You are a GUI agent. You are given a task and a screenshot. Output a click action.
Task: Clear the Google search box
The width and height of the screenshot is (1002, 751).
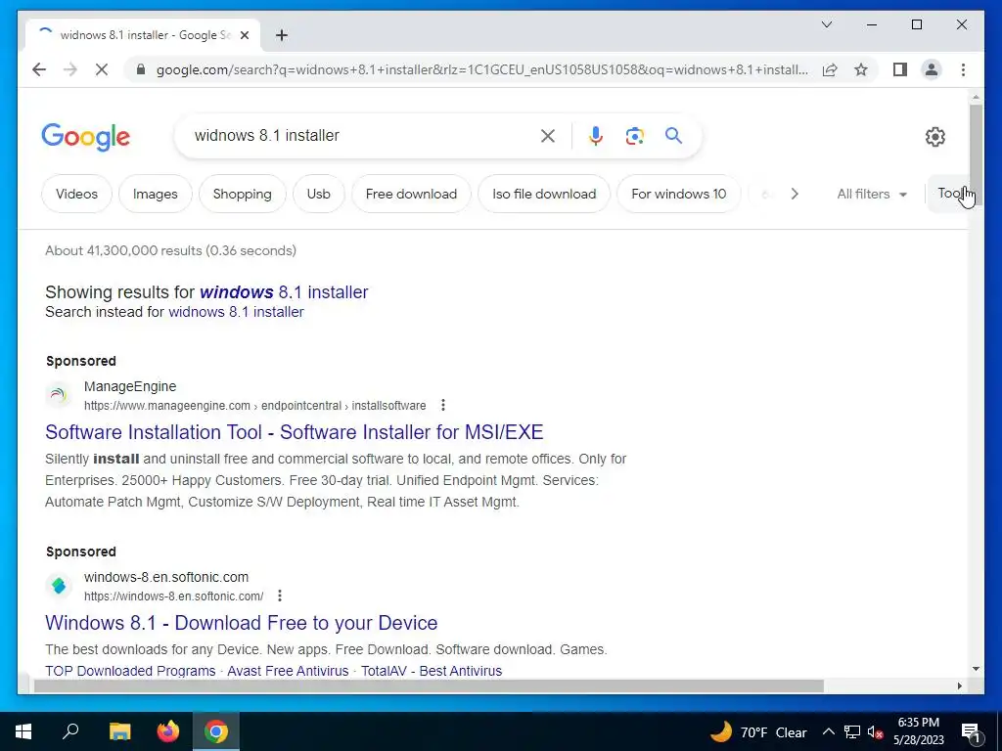coord(548,135)
